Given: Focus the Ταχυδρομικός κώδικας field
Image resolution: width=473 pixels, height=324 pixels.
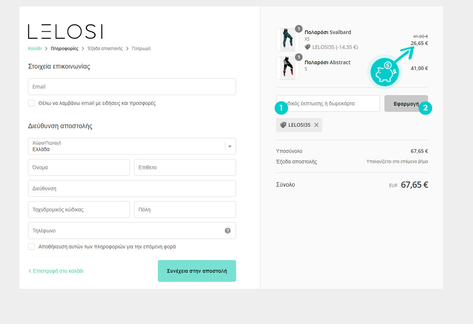Looking at the screenshot, I should click(79, 209).
